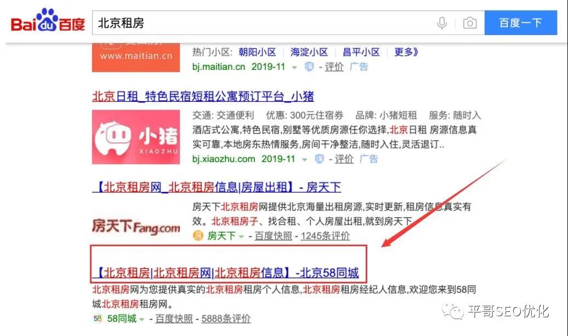Viewport: 568px width, 336px height.
Task: Click the 百度一下 search button
Action: [x=520, y=23]
